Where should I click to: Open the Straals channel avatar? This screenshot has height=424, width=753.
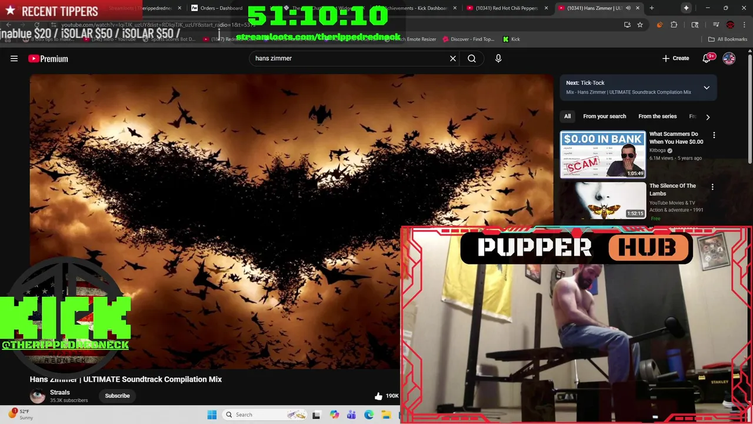click(38, 396)
